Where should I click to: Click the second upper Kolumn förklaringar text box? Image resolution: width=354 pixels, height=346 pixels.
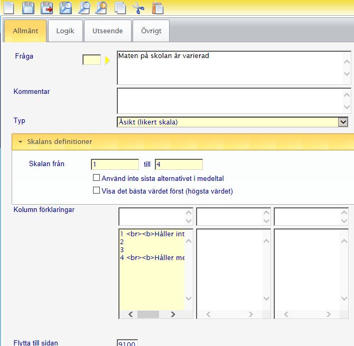pos(234,217)
